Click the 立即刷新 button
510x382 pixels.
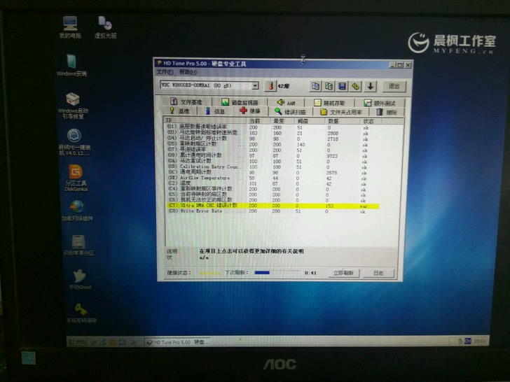(343, 273)
